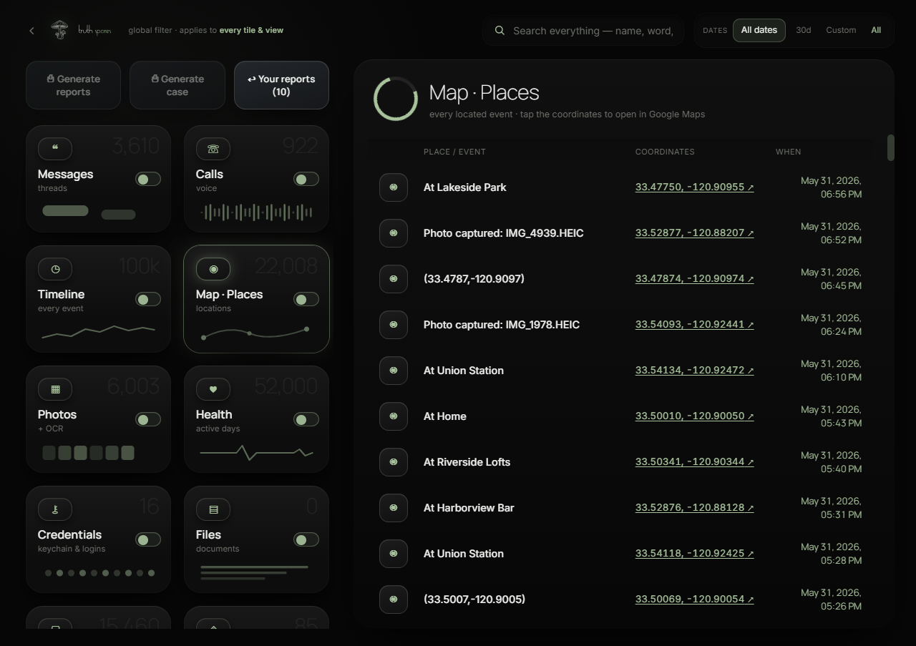Open the Credentials tile key icon
Screen dimensions: 916x646
point(55,509)
